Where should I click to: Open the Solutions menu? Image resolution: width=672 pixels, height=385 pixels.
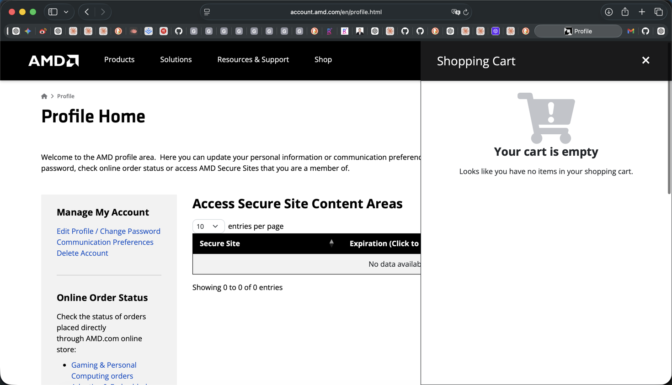tap(176, 59)
